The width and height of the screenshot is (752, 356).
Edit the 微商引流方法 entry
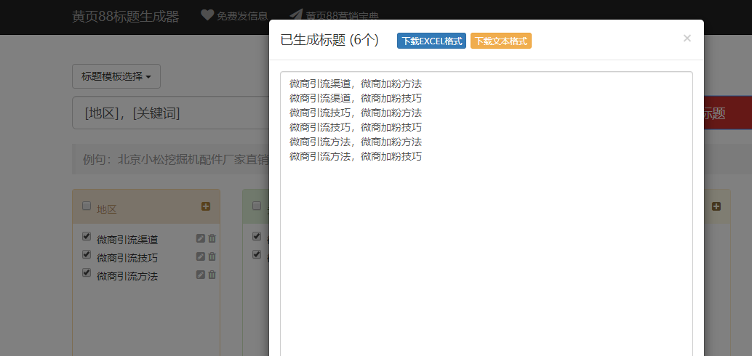click(x=201, y=275)
